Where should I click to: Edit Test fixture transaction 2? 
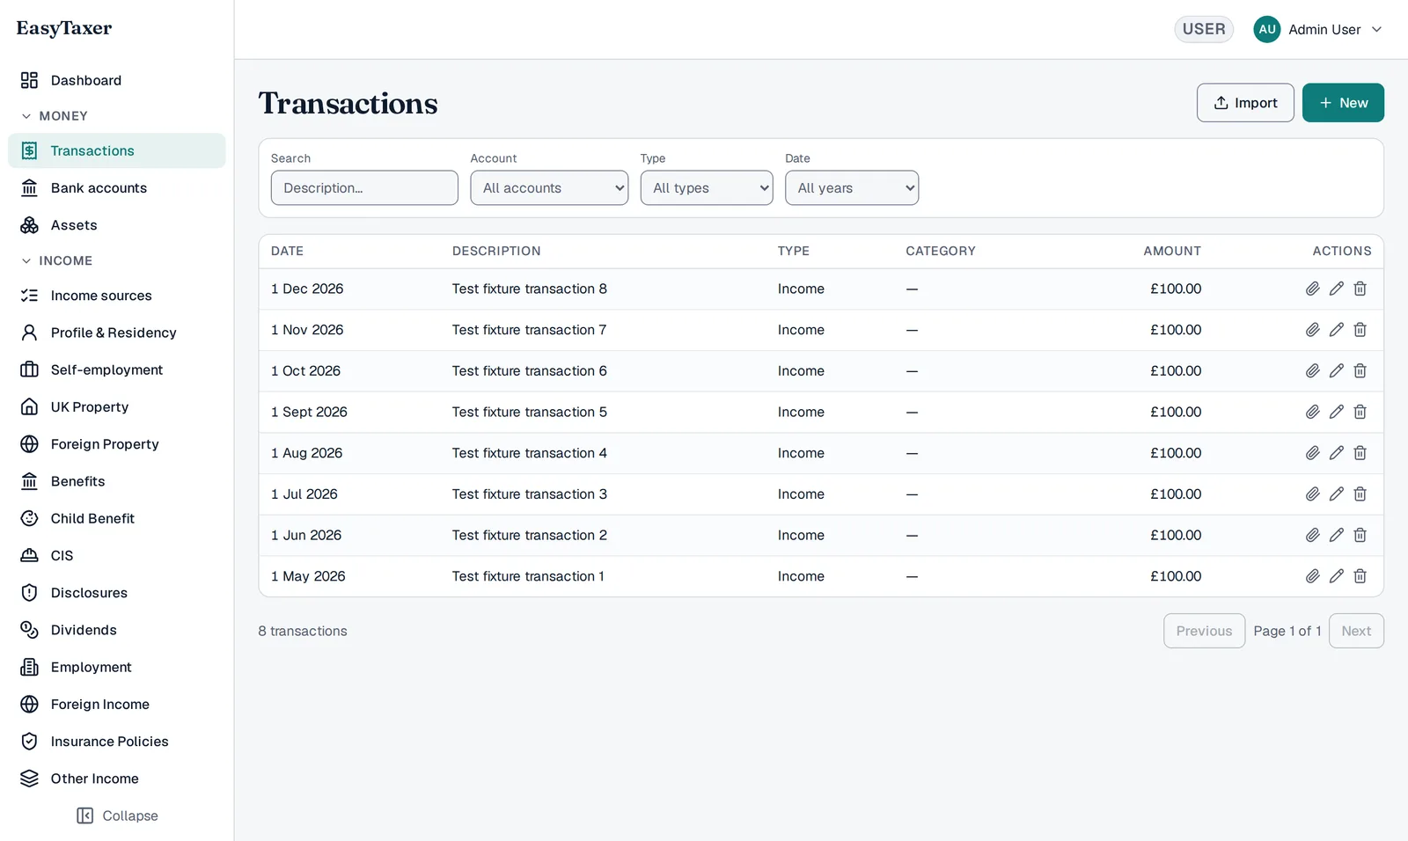pos(1336,535)
